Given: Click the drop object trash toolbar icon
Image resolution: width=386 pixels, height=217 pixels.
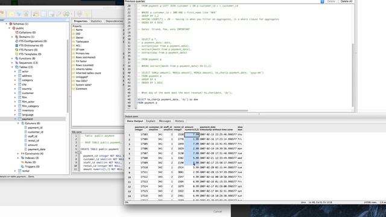Looking at the screenshot, I should pos(26,14).
